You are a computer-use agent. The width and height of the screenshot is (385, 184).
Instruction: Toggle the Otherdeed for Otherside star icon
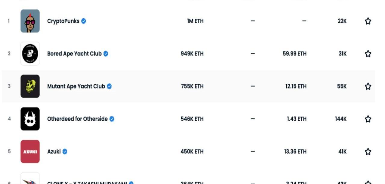click(x=368, y=119)
